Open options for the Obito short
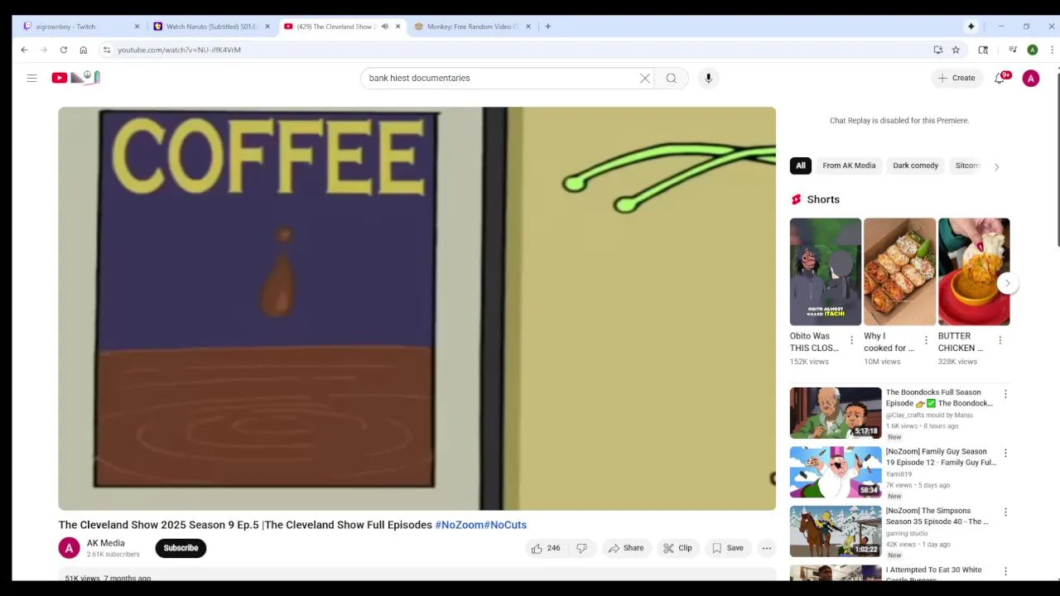Viewport: 1060px width, 596px height. [851, 340]
